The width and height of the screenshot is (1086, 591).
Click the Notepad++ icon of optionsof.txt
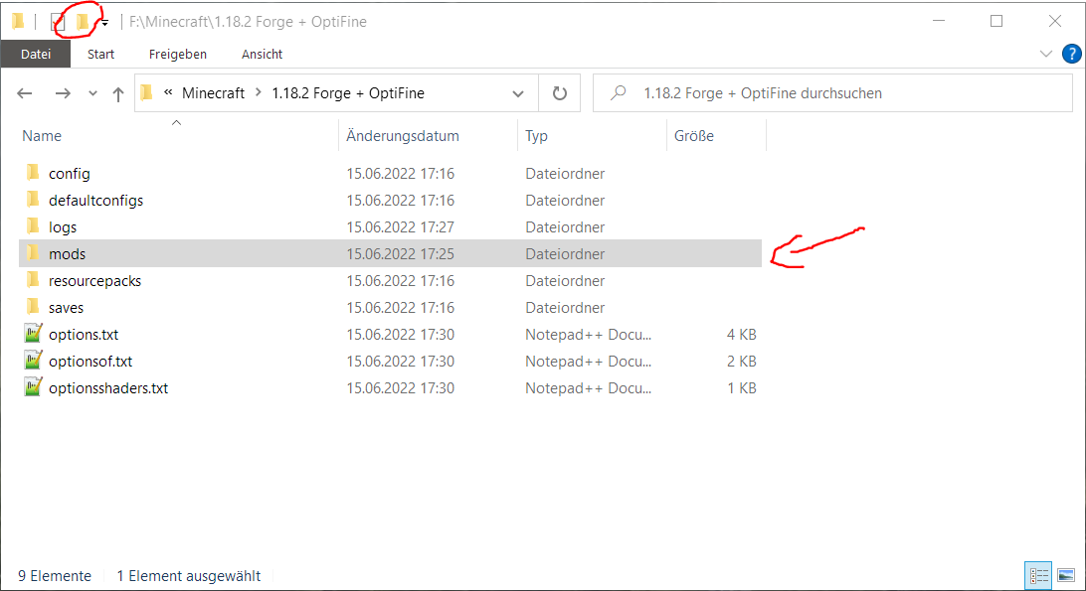(x=33, y=361)
